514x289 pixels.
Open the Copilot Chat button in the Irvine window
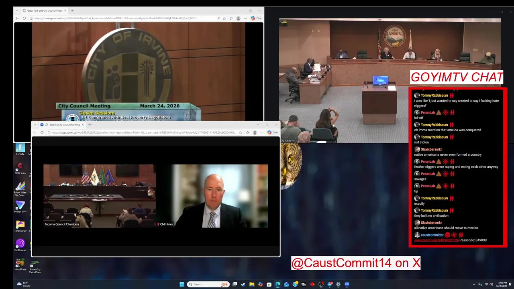pos(256,18)
